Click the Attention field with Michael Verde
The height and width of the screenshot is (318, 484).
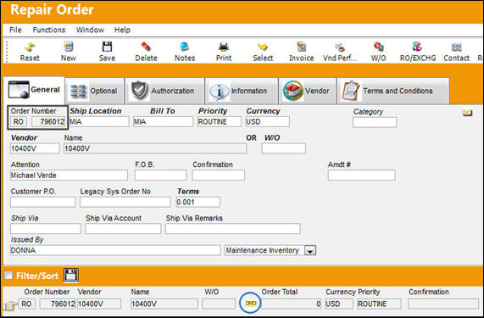coord(69,175)
